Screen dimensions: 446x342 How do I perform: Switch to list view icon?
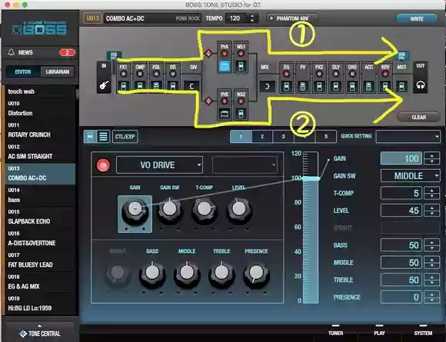pyautogui.click(x=103, y=137)
